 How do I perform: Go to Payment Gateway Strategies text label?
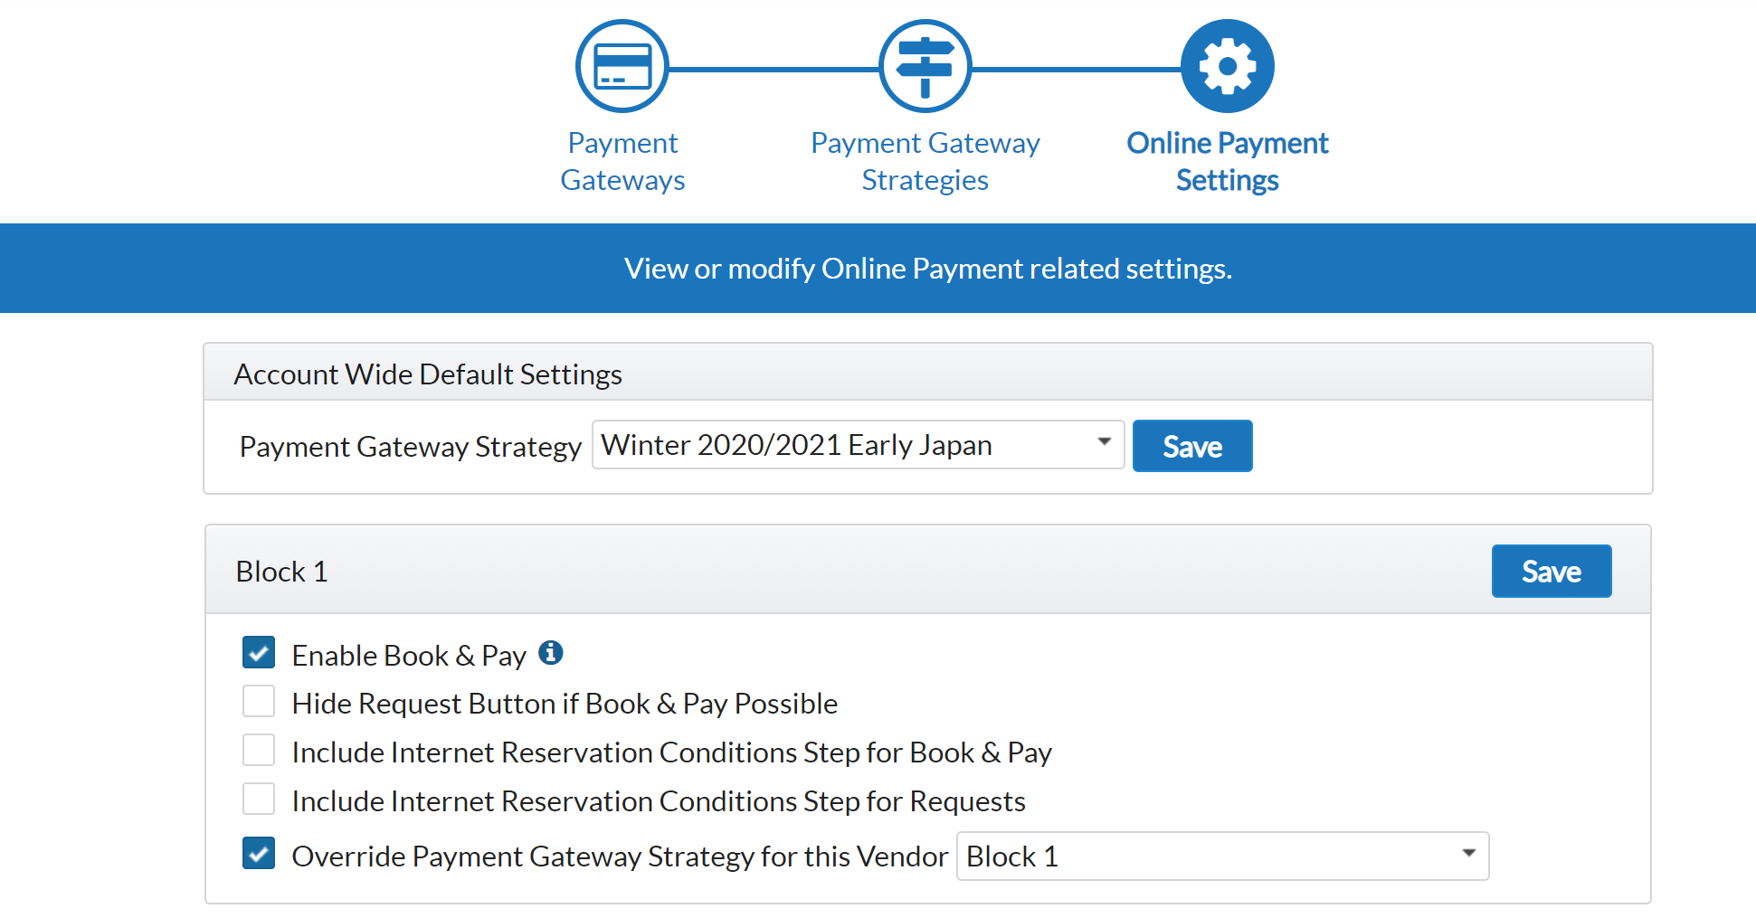tap(925, 161)
